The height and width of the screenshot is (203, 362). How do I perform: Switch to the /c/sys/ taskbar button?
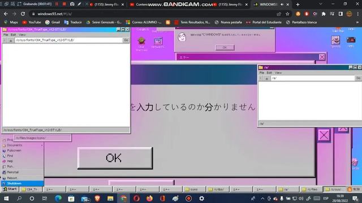(334, 189)
